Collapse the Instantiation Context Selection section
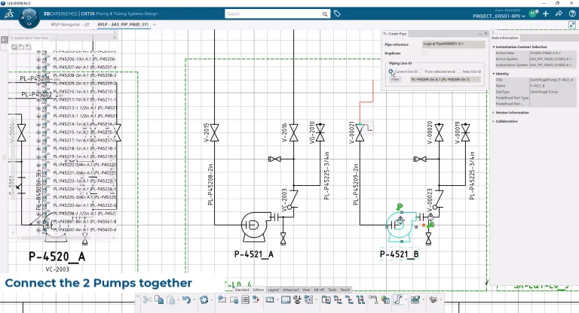The image size is (579, 313). click(493, 46)
